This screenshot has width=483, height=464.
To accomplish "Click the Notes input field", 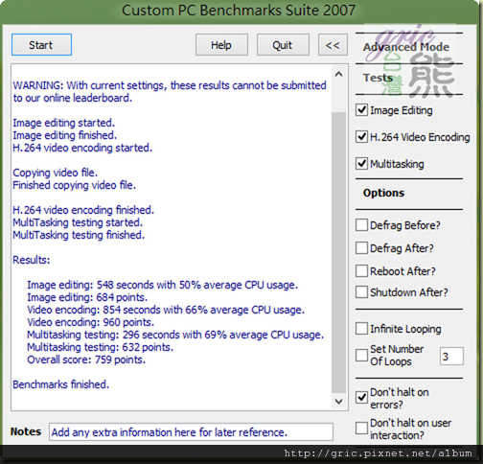I will point(191,432).
